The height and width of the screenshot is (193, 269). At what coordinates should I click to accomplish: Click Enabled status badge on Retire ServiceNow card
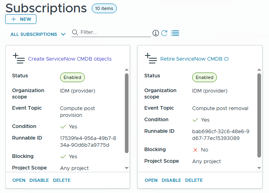[204, 77]
